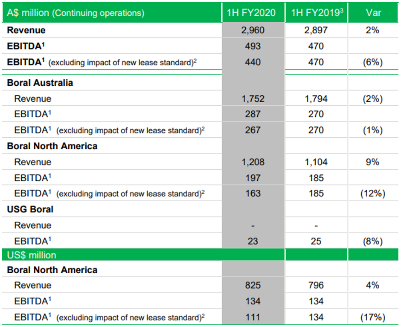Screen dimensions: 401x327
Task: Select the group revenue value 2,897
Action: pyautogui.click(x=316, y=30)
